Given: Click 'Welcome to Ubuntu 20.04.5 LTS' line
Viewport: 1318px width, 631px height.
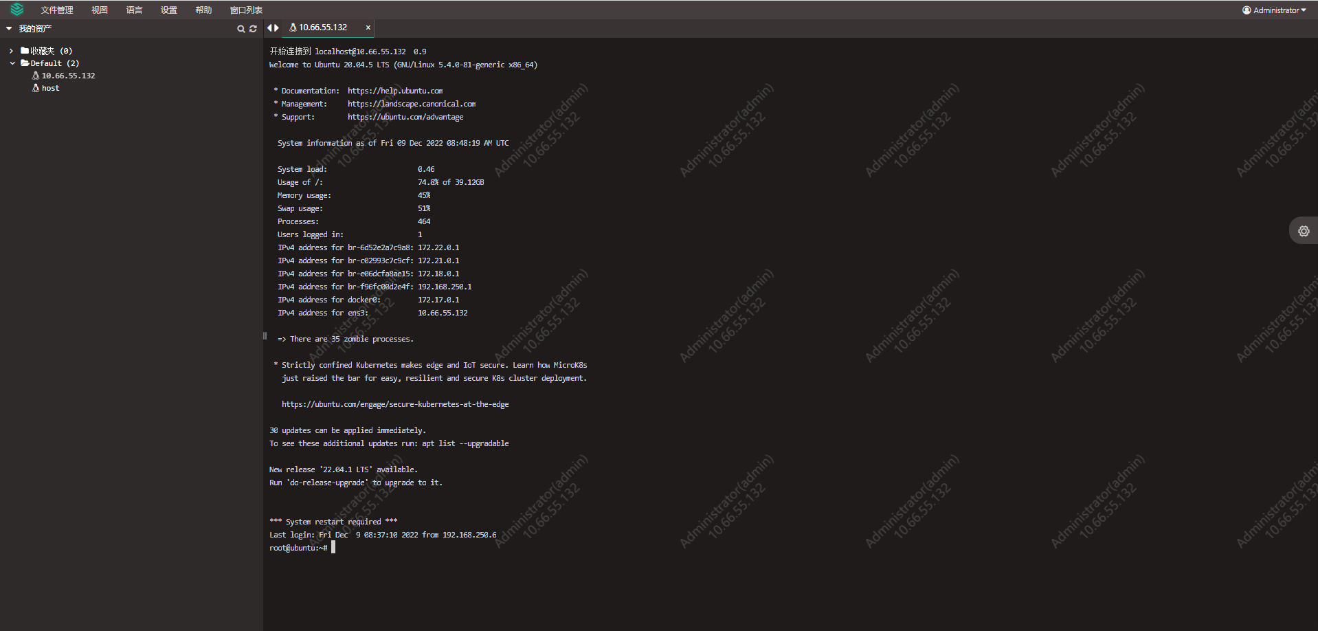Looking at the screenshot, I should coord(403,65).
